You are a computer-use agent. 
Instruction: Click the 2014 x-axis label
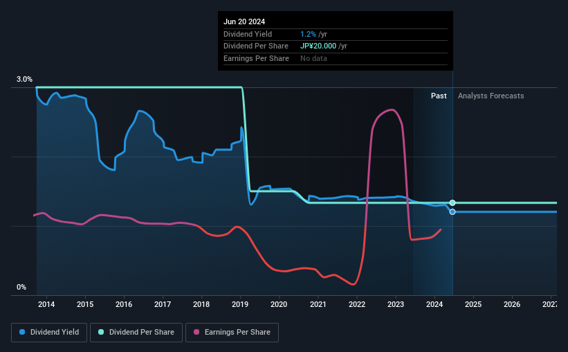[x=46, y=304]
